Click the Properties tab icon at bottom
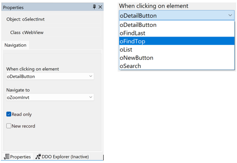This screenshot has width=237, height=163. point(7,157)
